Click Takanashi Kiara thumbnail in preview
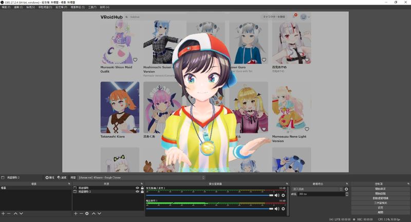The image size is (411, 222). click(x=120, y=107)
